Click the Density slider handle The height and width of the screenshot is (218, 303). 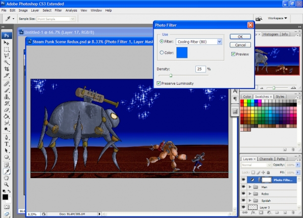click(x=171, y=76)
